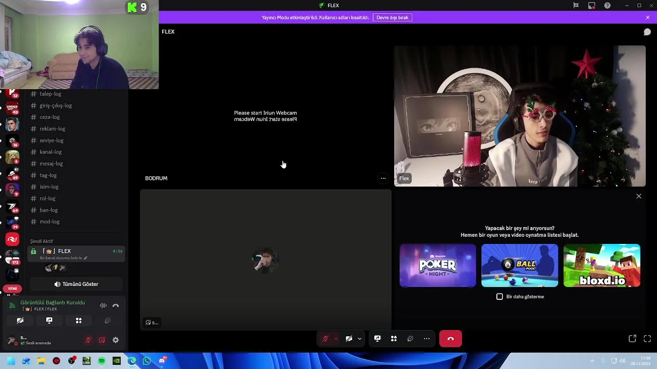Open Windows Start menu
This screenshot has width=657, height=369.
[11, 361]
